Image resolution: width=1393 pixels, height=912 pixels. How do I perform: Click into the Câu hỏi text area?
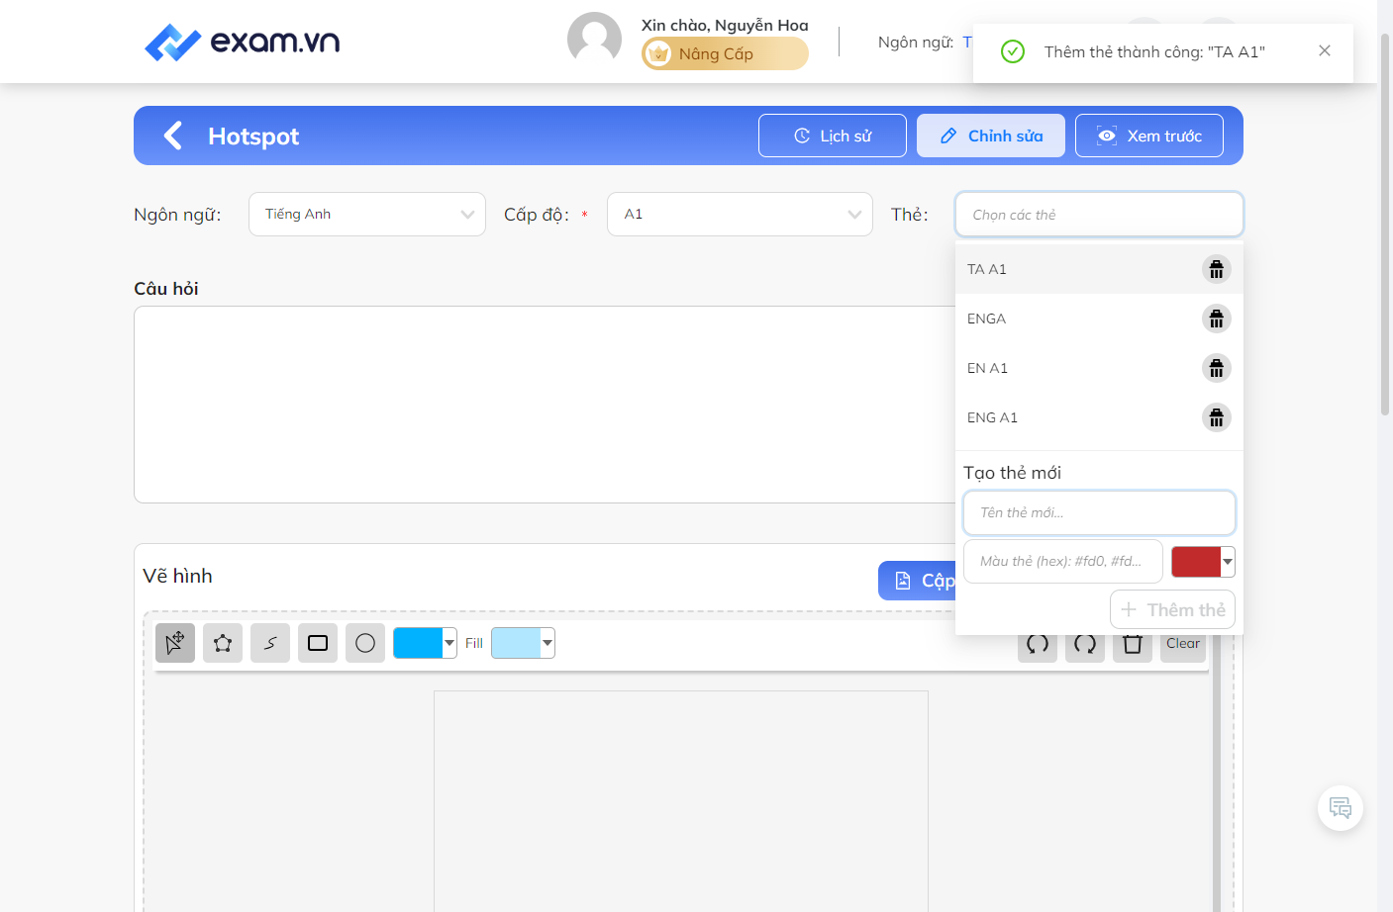[545, 405]
